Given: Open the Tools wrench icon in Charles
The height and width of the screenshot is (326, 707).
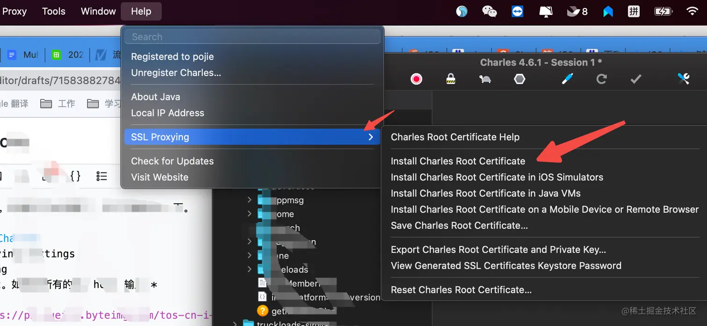Looking at the screenshot, I should pyautogui.click(x=683, y=79).
